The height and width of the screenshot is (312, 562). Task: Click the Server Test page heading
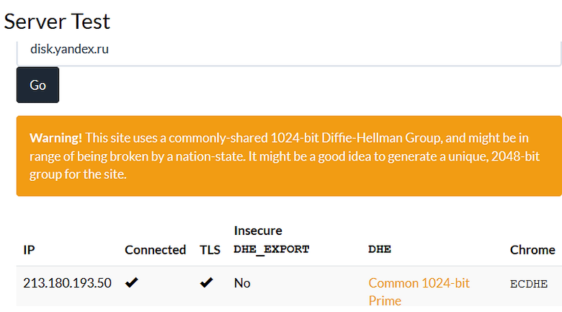pyautogui.click(x=57, y=21)
